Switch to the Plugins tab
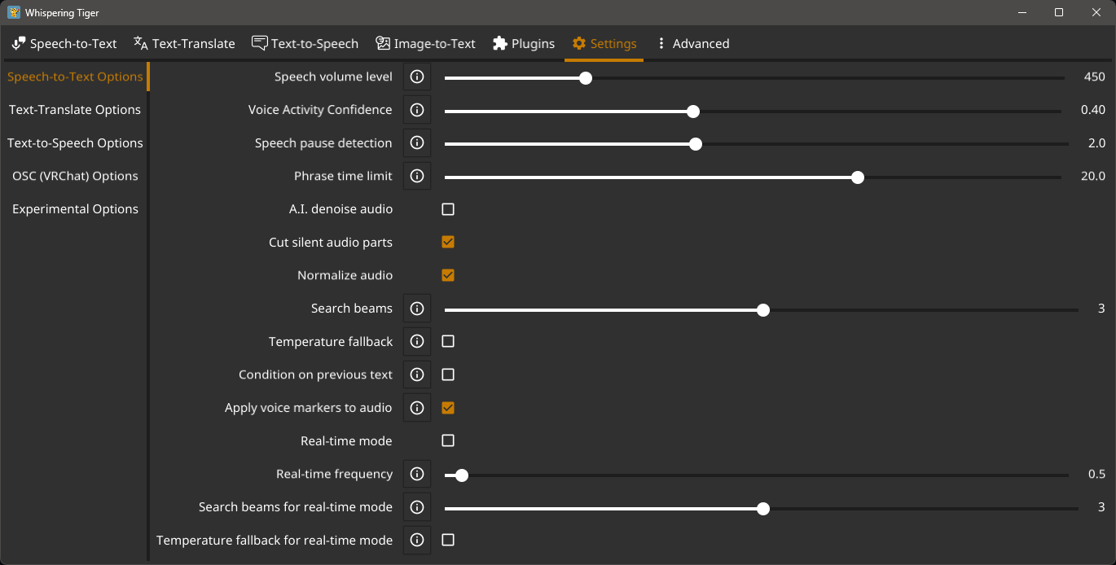 (524, 44)
